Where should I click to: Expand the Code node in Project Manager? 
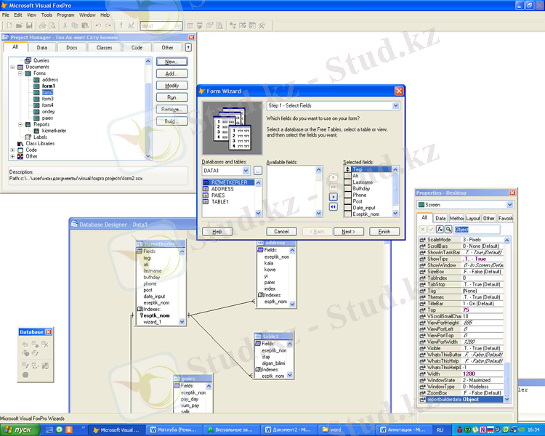12,150
